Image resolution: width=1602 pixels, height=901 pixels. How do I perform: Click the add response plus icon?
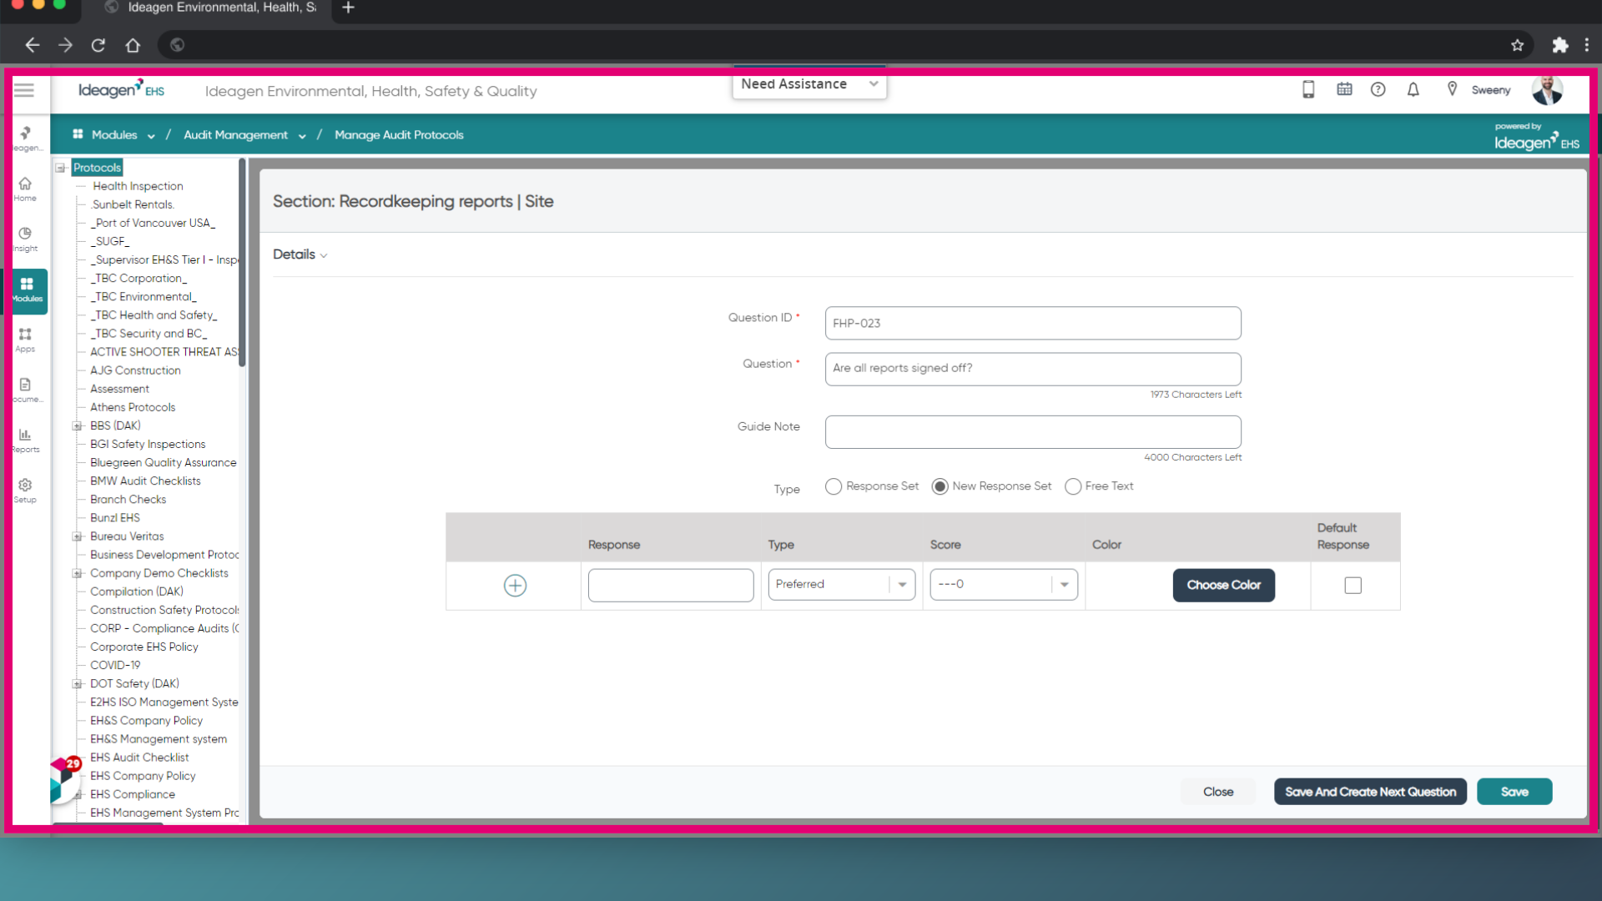(x=515, y=586)
